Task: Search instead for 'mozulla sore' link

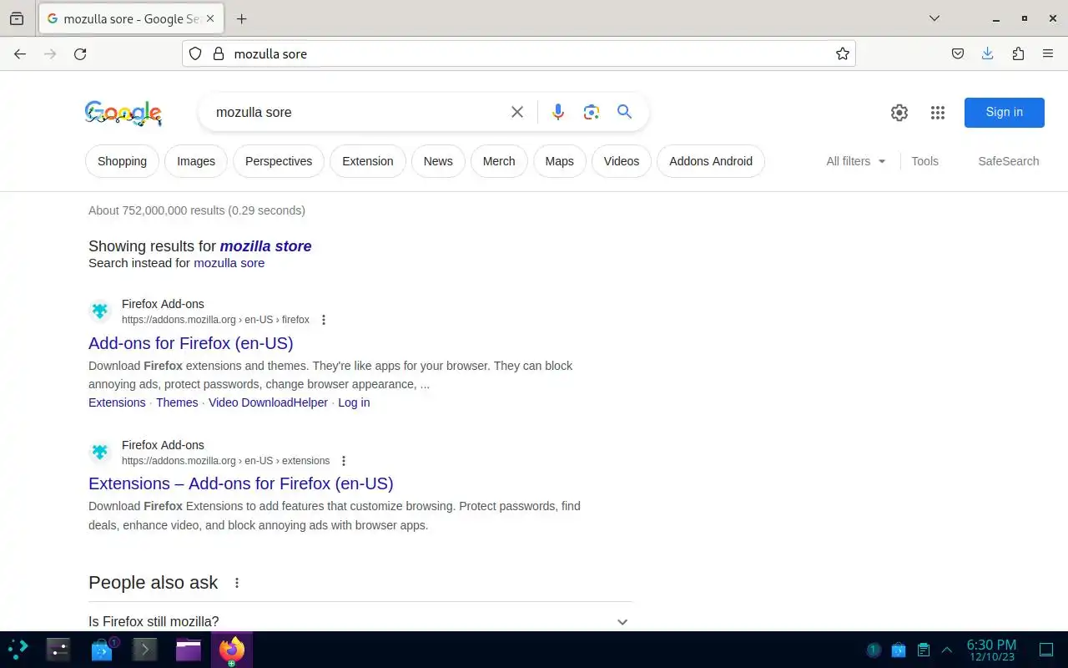Action: pos(229,263)
